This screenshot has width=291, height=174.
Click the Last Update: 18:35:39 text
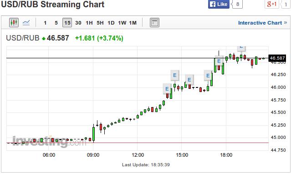tap(146, 165)
